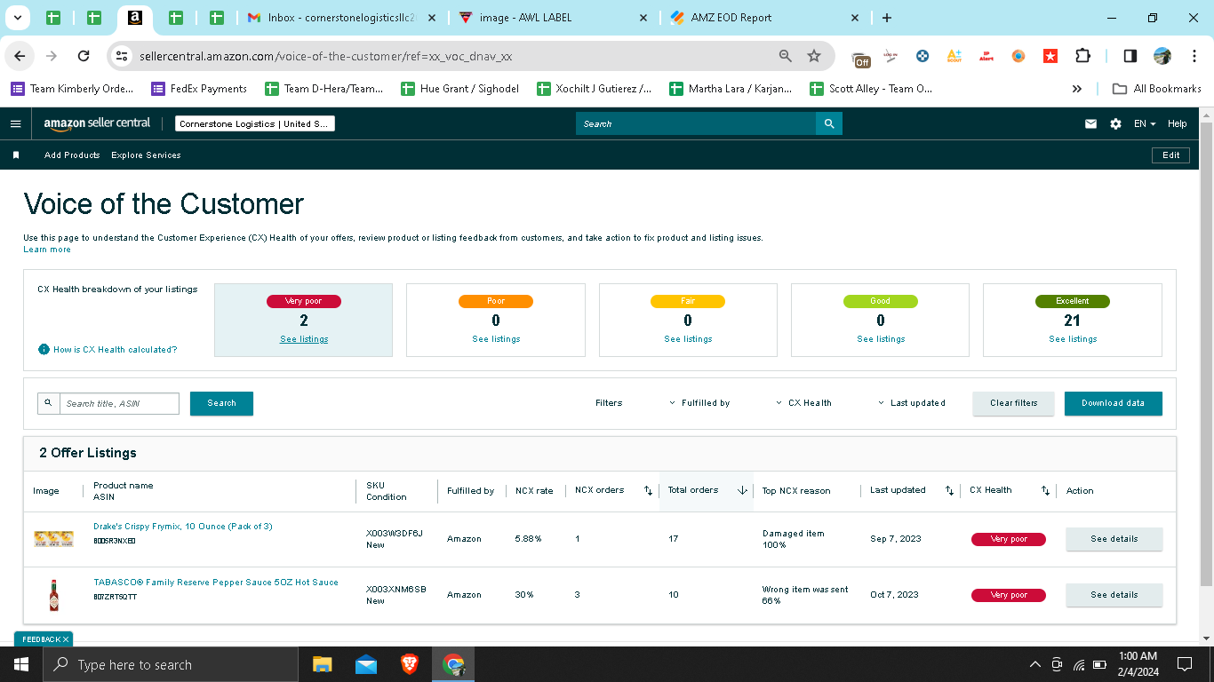This screenshot has width=1214, height=682.
Task: Open the Seller Central mail messages icon
Action: pos(1090,124)
